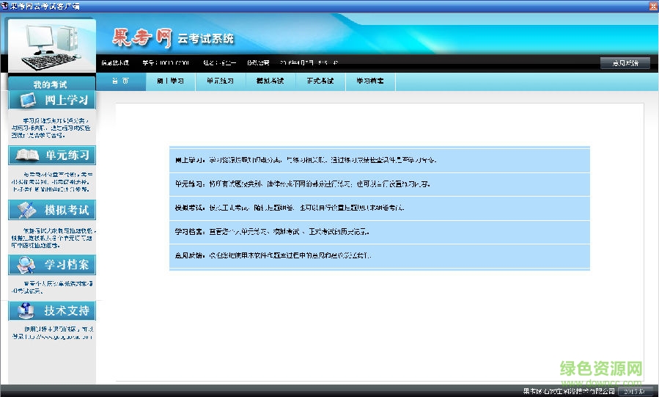Click the support icon beside 技术支持
The image size is (659, 397).
pyautogui.click(x=26, y=311)
